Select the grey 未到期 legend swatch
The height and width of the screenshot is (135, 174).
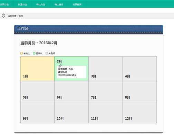tap(47, 53)
